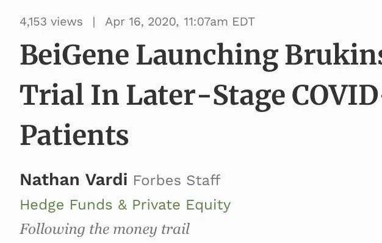Screen dimensions: 382x243
Task: Click the word Vardi in the byline
Action: (106, 180)
